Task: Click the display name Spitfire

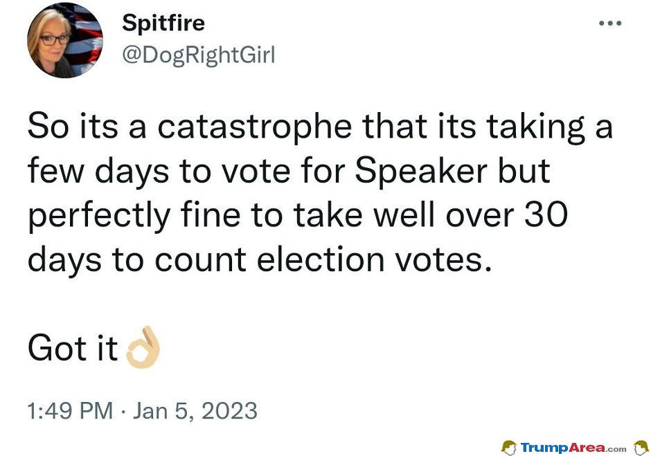Action: point(163,23)
